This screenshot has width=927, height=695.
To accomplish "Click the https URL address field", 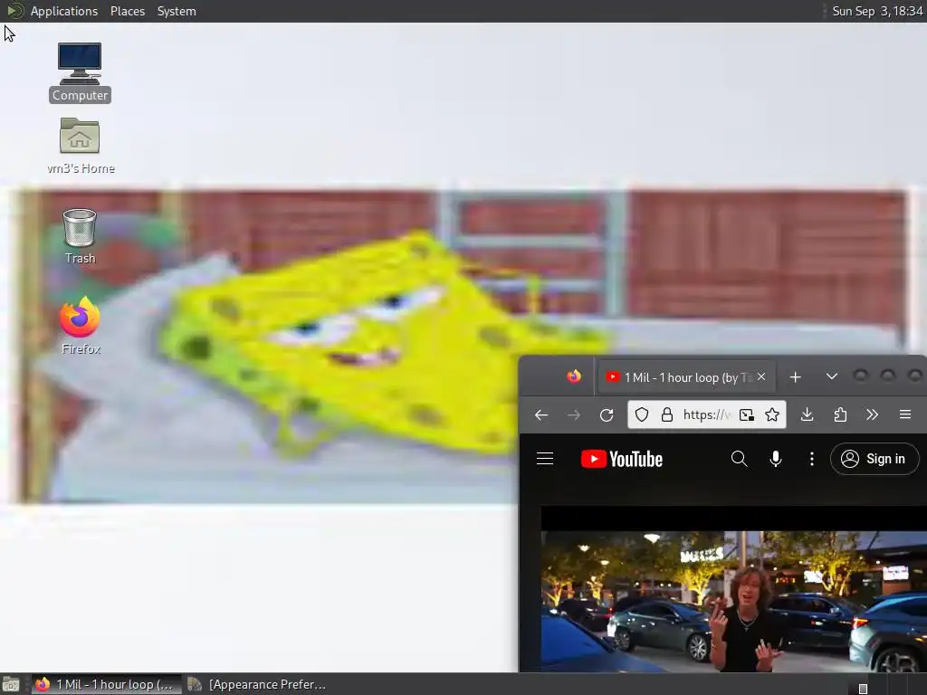I will pyautogui.click(x=706, y=414).
